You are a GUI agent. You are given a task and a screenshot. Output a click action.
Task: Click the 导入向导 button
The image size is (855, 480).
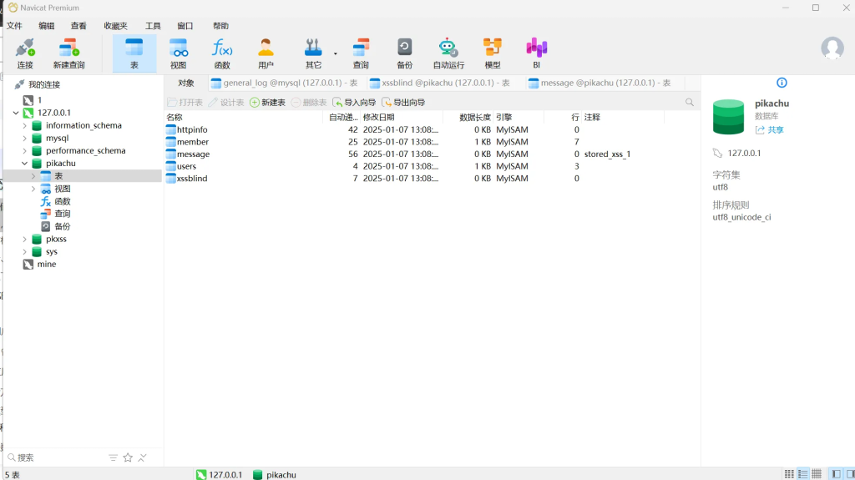tap(354, 103)
